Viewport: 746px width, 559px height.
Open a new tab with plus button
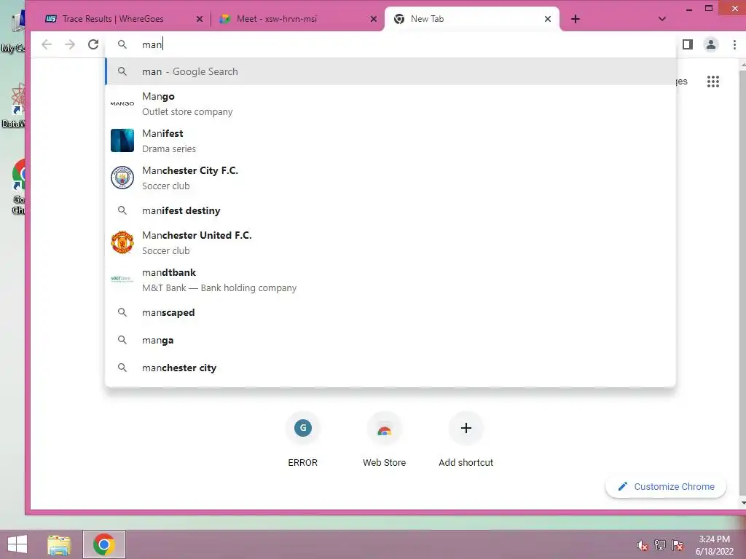pos(576,19)
